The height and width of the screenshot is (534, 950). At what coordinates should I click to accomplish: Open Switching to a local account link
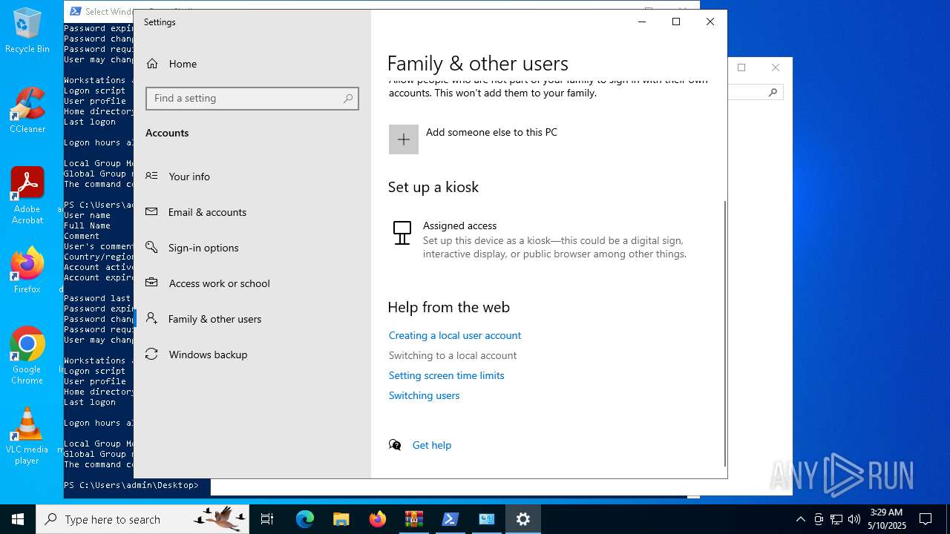coord(453,355)
